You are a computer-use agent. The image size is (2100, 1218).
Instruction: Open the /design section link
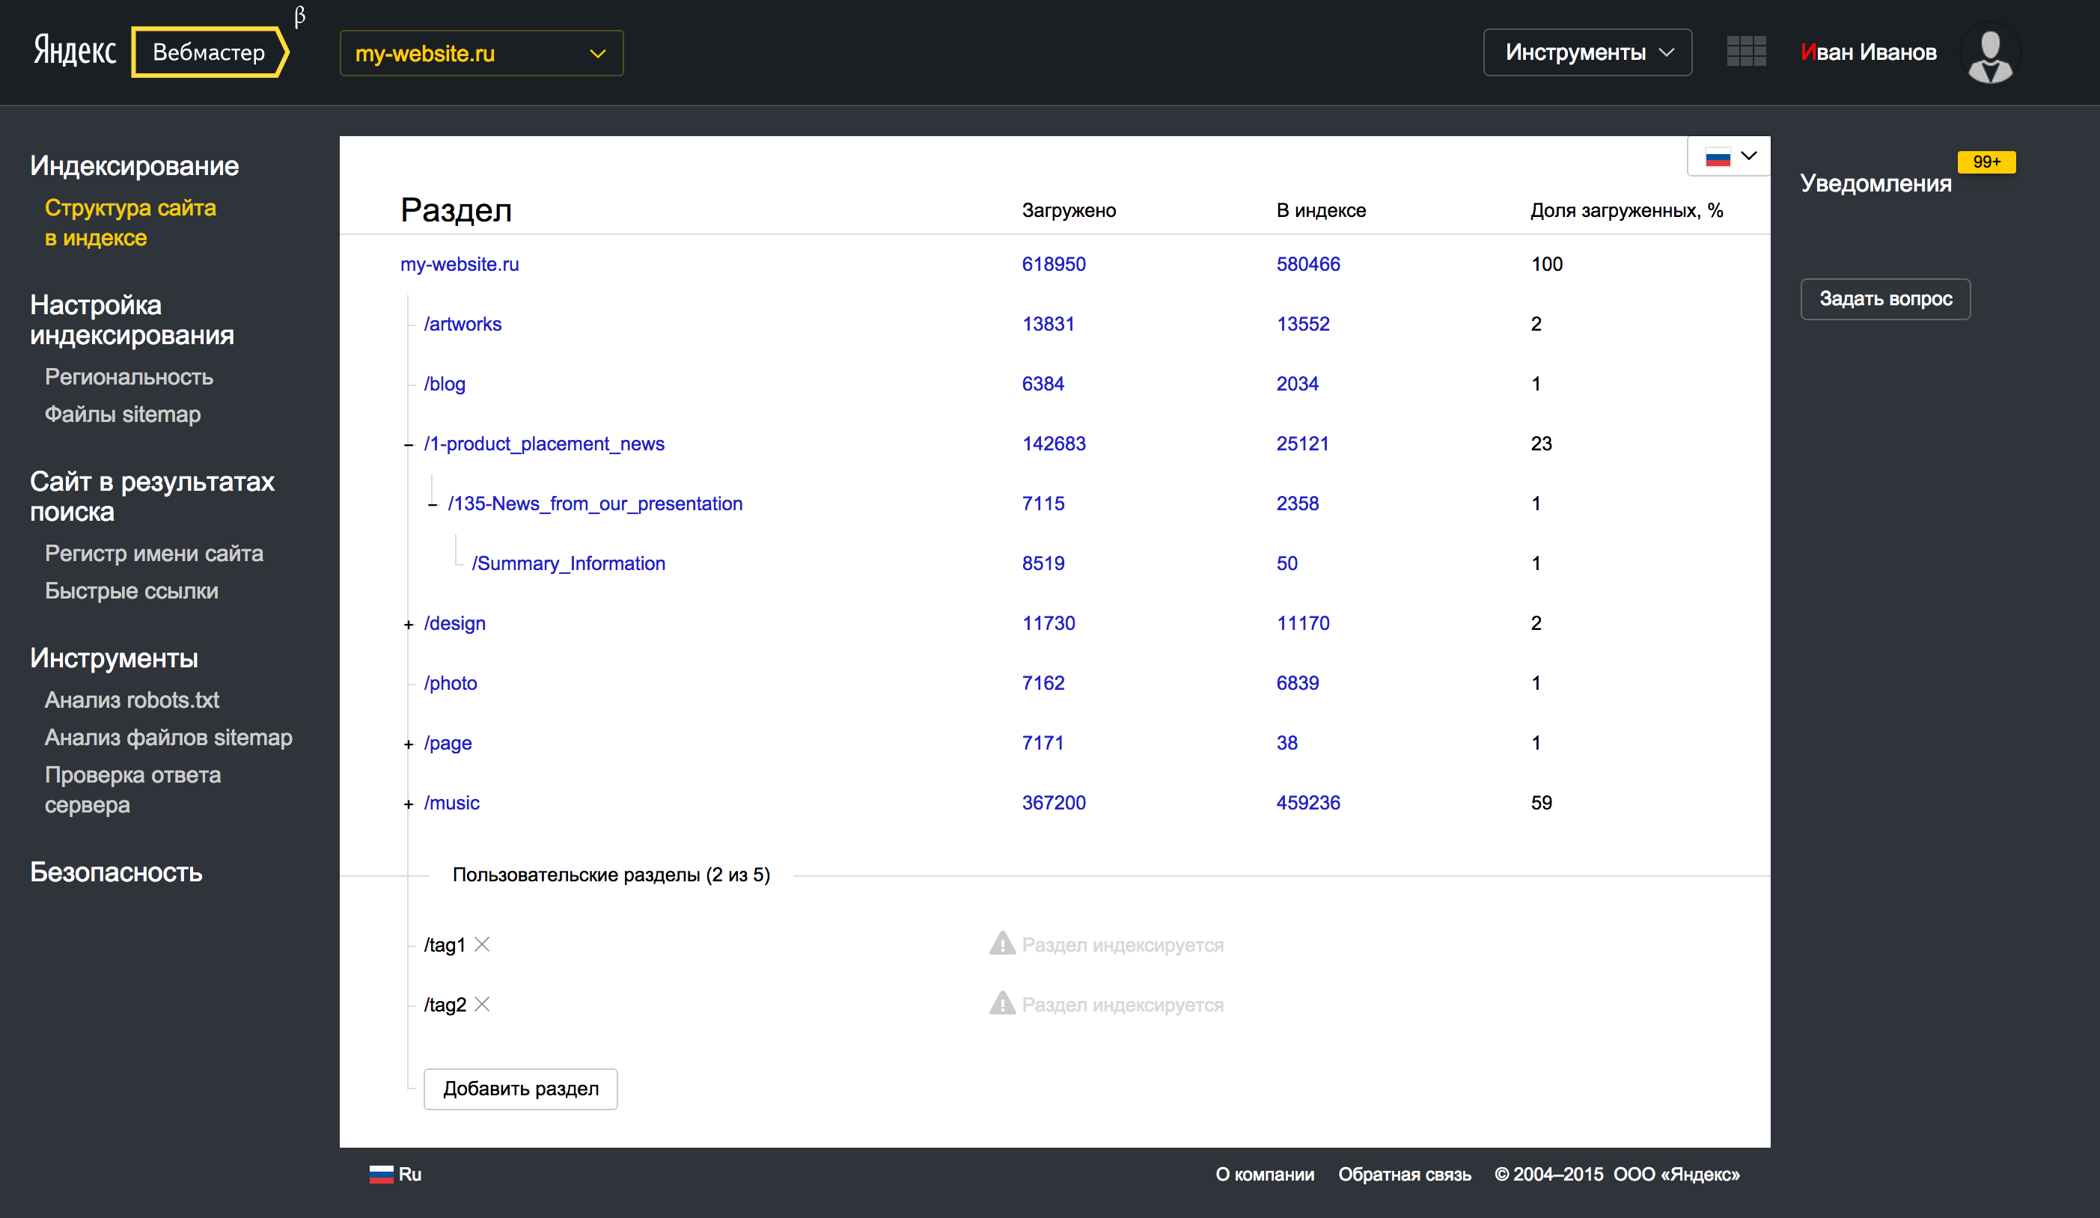click(x=454, y=623)
